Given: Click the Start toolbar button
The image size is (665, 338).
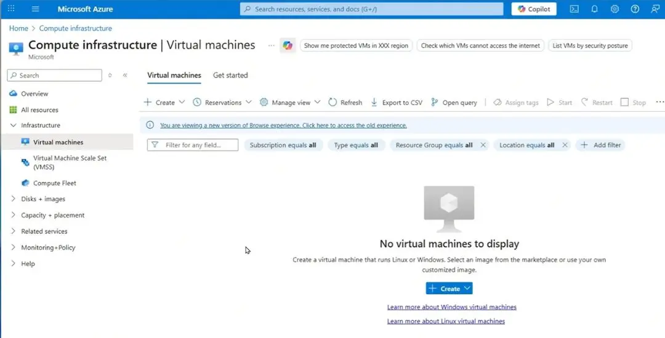Looking at the screenshot, I should pyautogui.click(x=559, y=103).
